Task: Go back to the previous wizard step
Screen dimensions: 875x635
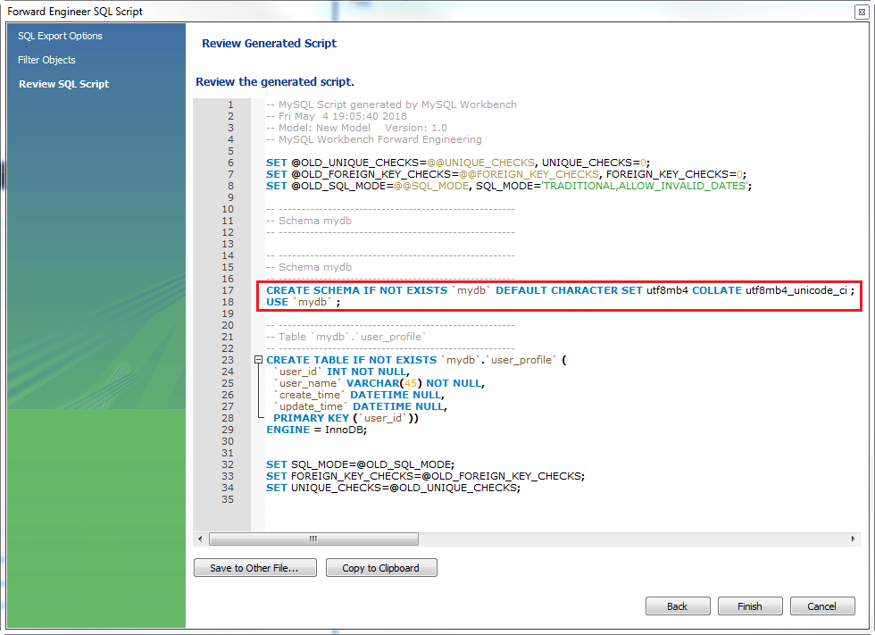Action: 678,606
